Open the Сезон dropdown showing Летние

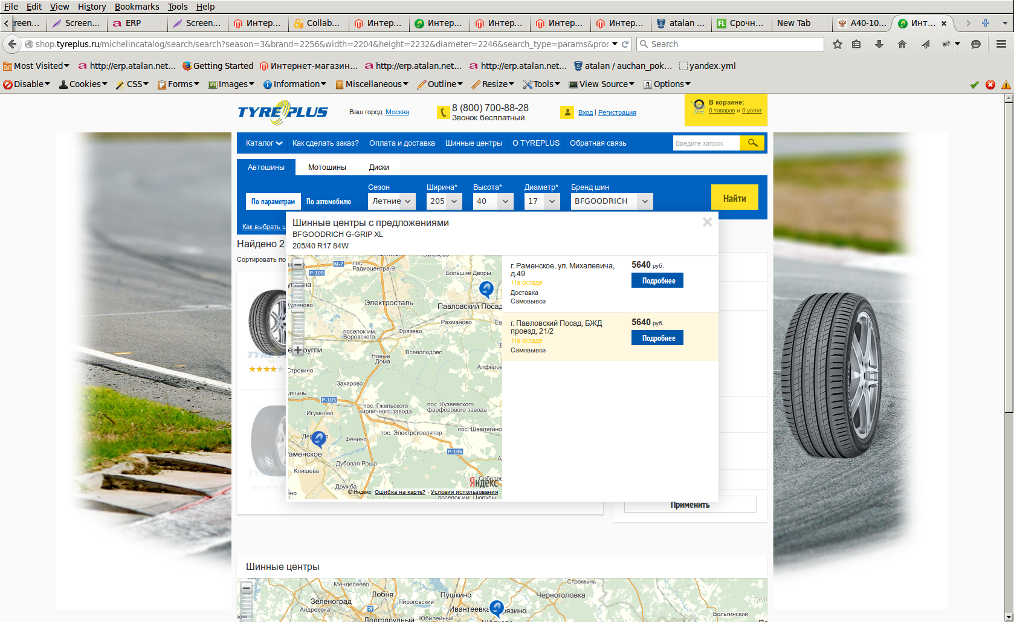(x=392, y=201)
